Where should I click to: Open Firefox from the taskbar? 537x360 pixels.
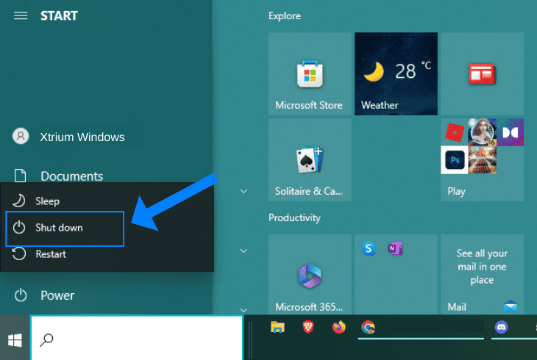pos(338,327)
